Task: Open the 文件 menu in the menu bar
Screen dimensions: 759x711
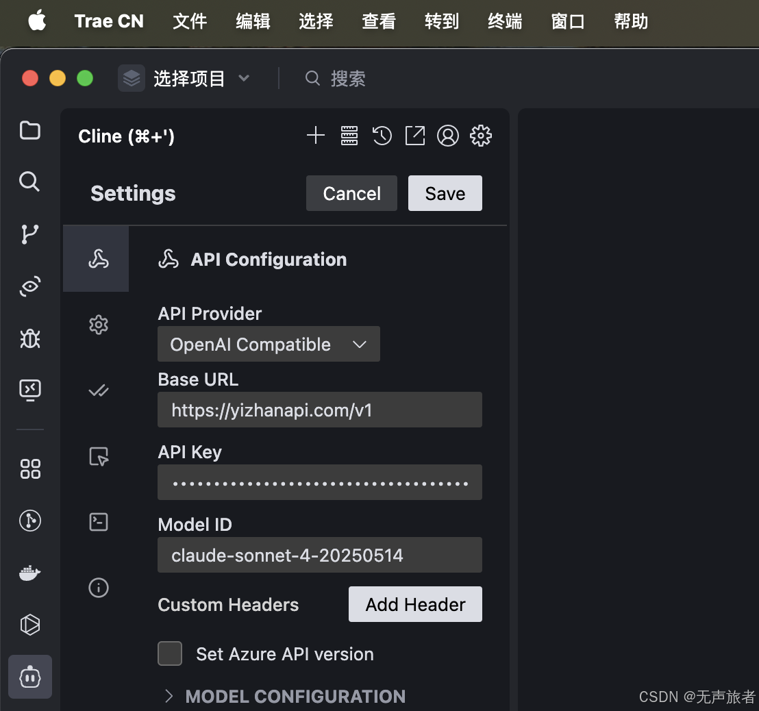Action: pos(190,21)
